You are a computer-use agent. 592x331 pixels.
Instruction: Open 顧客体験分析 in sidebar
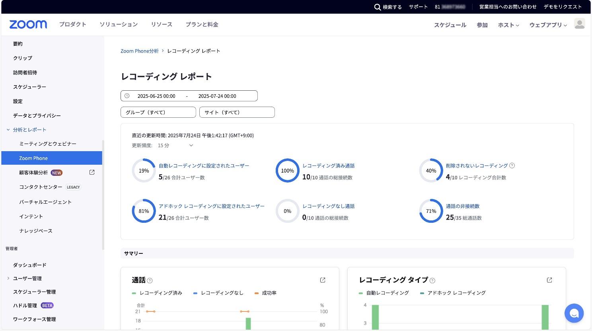point(33,173)
